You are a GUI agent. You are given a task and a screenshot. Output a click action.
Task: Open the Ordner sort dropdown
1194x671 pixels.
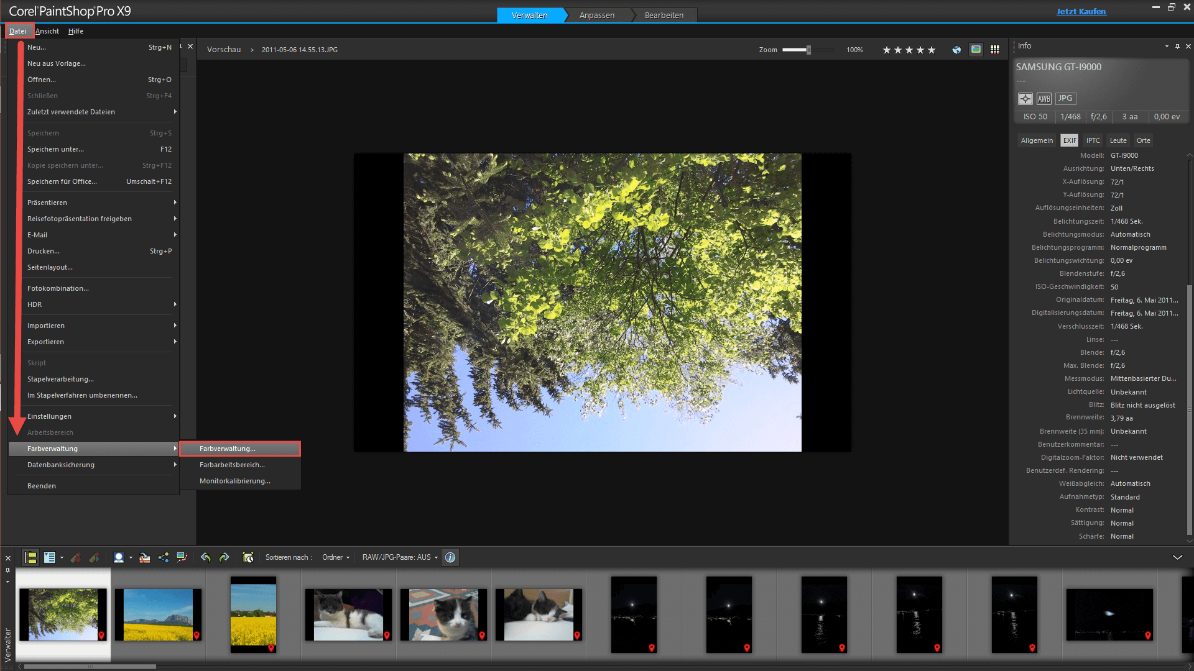[336, 557]
